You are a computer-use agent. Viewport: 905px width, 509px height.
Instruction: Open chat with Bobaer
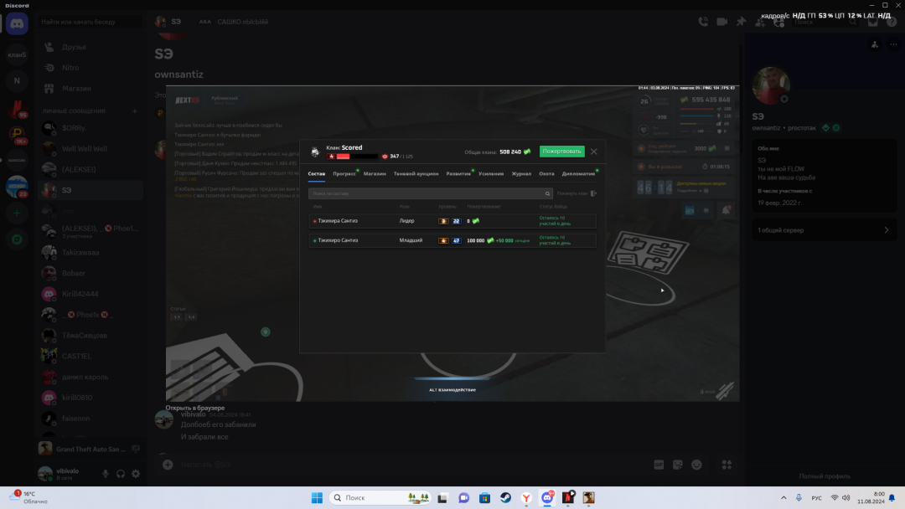tap(90, 273)
